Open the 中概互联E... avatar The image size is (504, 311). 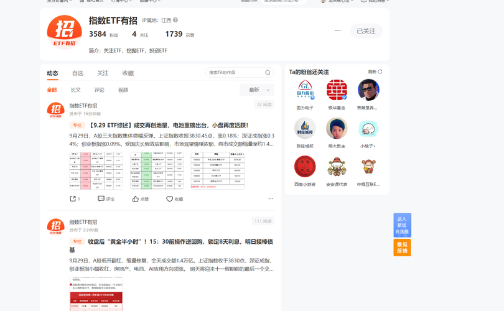click(x=368, y=167)
